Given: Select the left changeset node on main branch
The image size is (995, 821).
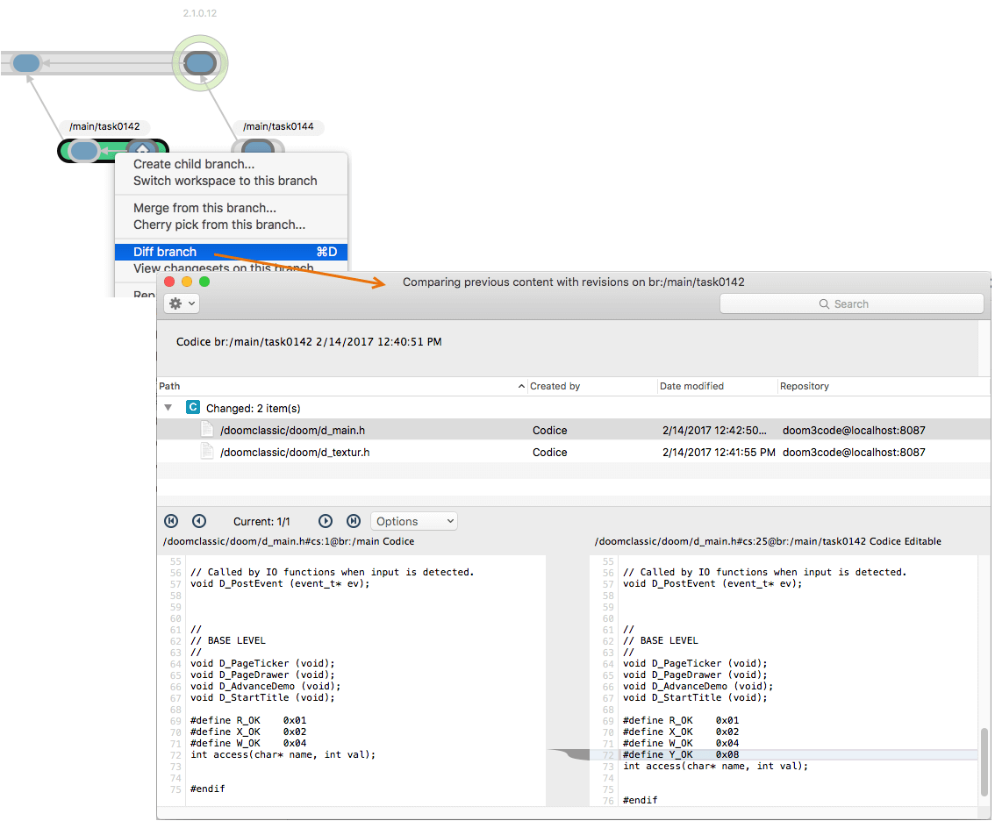Looking at the screenshot, I should coord(26,63).
